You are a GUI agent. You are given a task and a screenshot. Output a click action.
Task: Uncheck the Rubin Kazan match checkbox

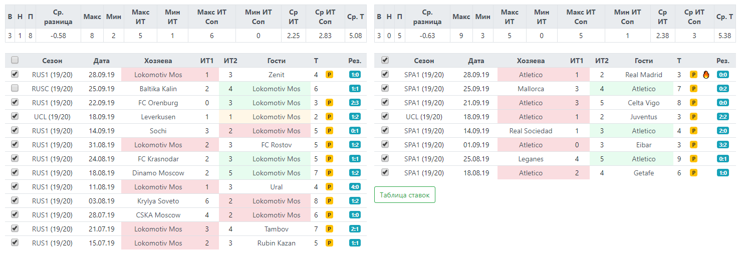pyautogui.click(x=15, y=242)
